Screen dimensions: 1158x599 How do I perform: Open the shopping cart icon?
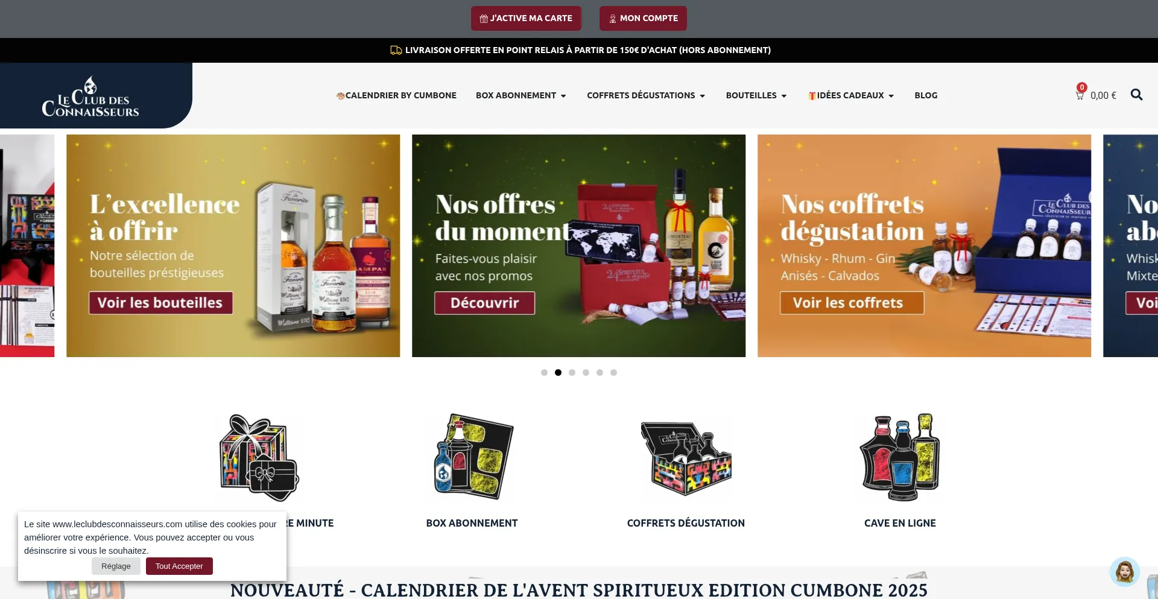click(1080, 95)
